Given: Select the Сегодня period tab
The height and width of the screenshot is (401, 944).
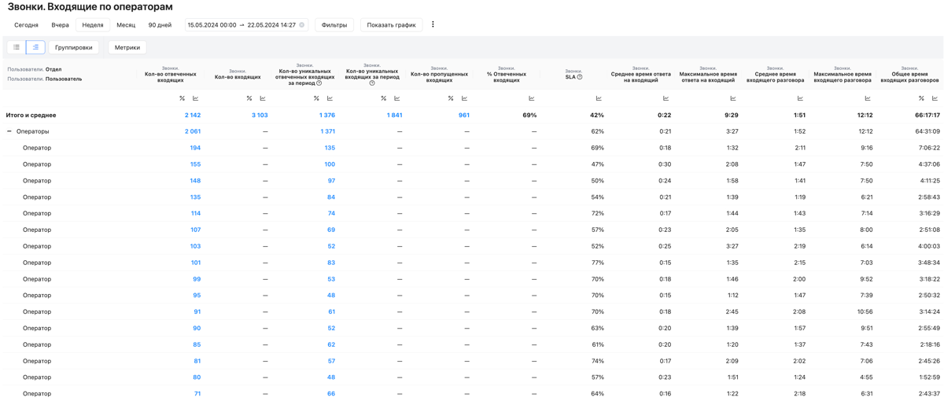Looking at the screenshot, I should (26, 25).
